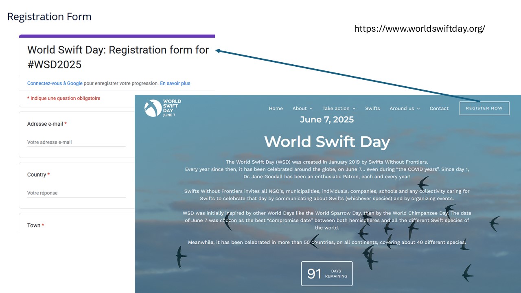Expand the About dropdown menu
This screenshot has height=293, width=521.
pyautogui.click(x=302, y=108)
